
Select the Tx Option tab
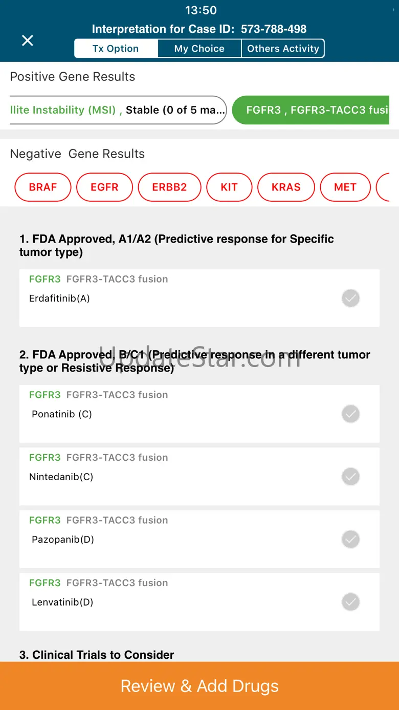116,49
